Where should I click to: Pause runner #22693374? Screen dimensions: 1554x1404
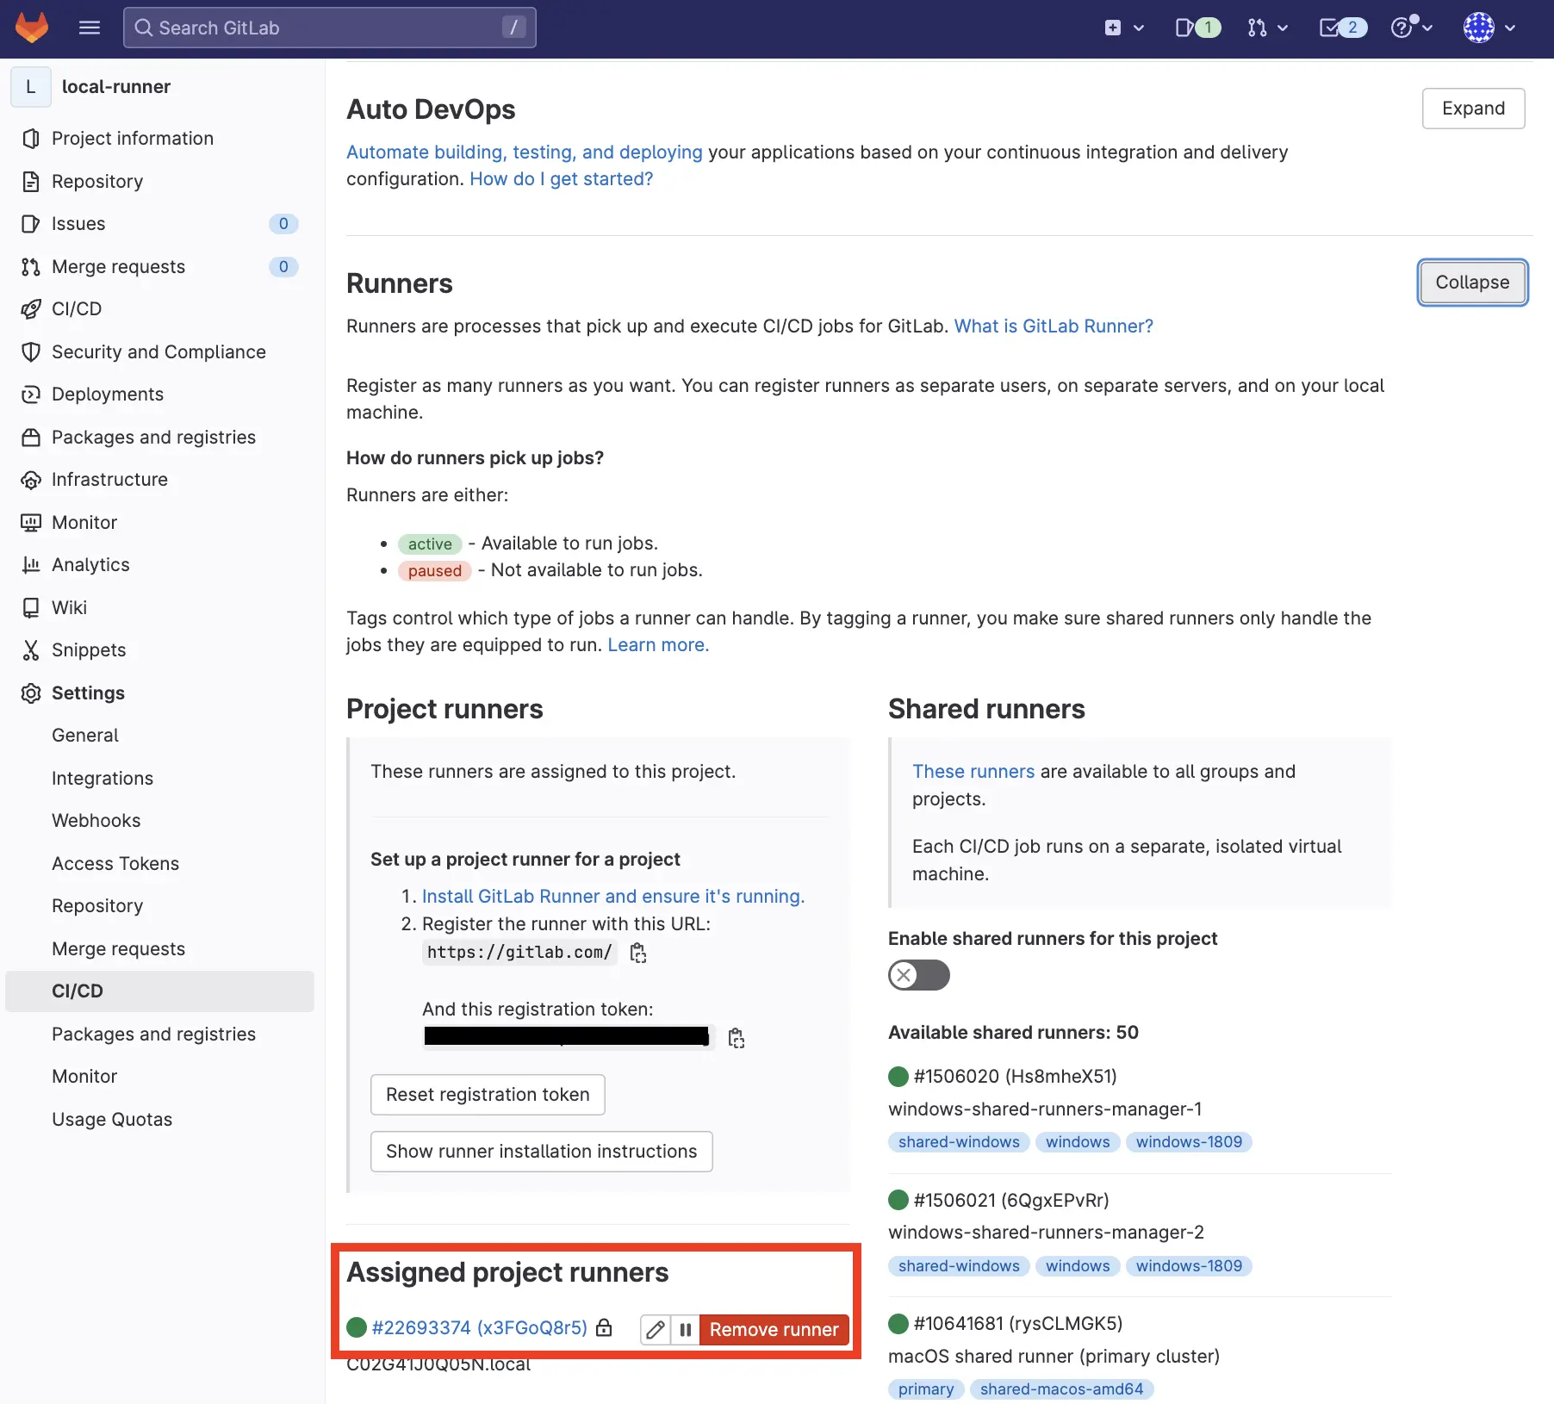point(685,1330)
